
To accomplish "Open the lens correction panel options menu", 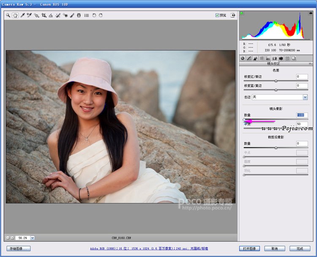I will pyautogui.click(x=311, y=63).
